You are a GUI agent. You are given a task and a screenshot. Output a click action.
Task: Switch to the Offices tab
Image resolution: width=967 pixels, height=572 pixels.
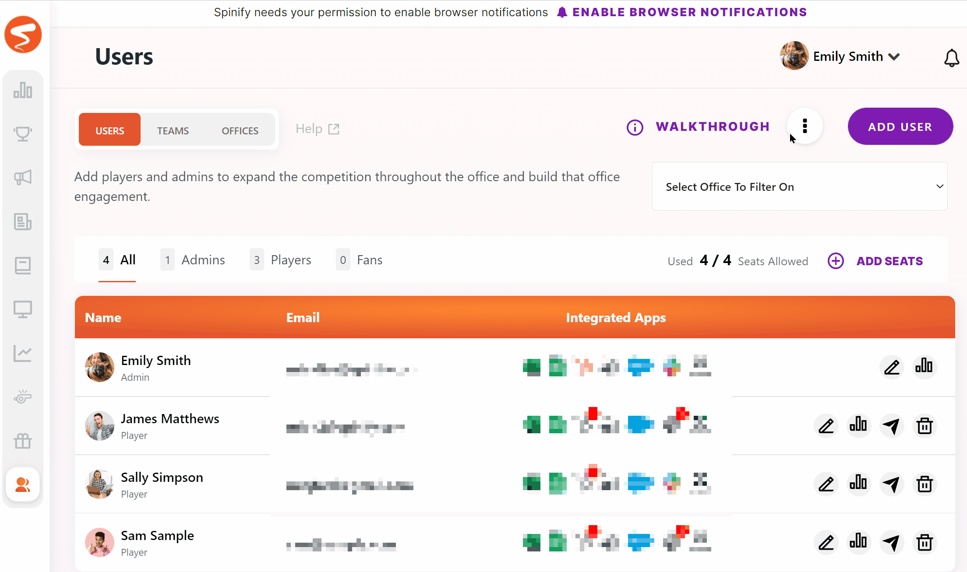click(x=240, y=130)
